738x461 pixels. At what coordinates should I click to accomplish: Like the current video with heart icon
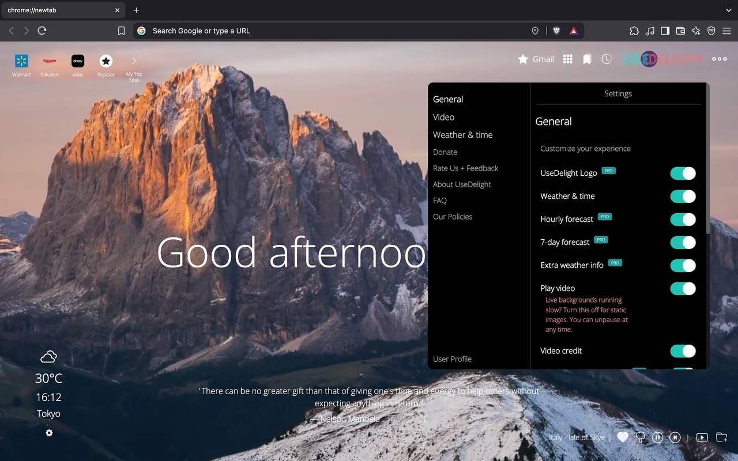click(623, 437)
